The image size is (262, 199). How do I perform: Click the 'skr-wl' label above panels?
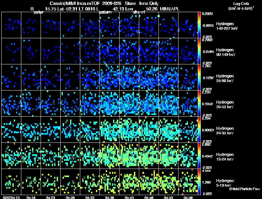(139, 12)
